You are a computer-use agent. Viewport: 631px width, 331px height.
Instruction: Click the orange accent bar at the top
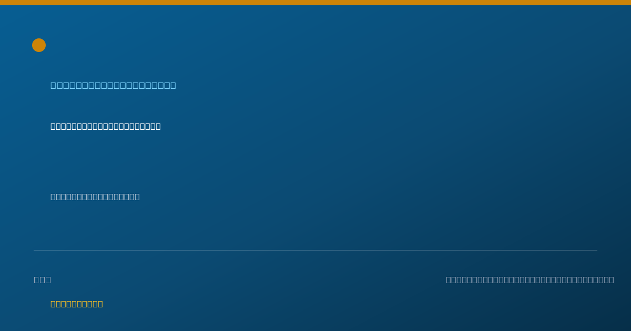[x=315, y=3]
